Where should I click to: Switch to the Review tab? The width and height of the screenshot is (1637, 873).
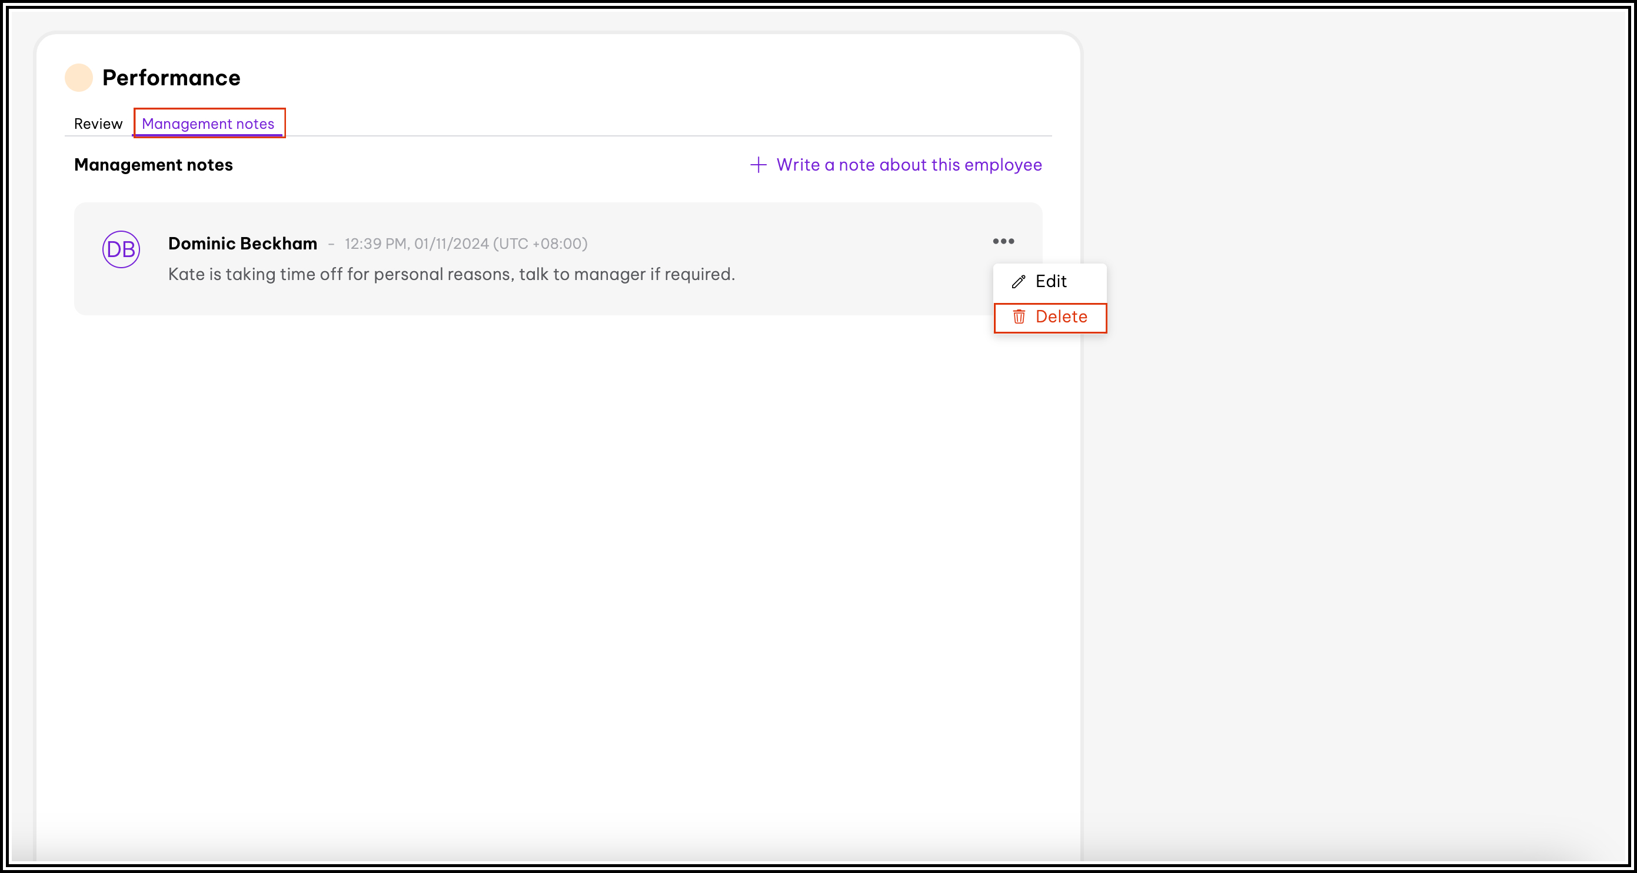pyautogui.click(x=98, y=124)
